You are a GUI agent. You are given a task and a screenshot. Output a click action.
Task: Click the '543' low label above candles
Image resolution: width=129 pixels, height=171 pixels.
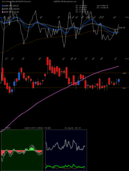click(23, 59)
